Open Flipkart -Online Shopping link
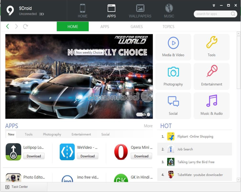Image resolution: width=241 pixels, height=192 pixels. tap(195, 136)
